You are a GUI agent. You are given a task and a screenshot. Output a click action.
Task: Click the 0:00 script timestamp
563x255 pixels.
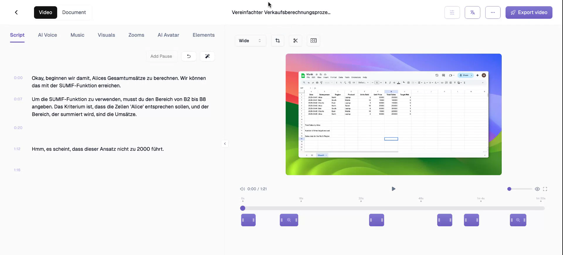coord(18,78)
